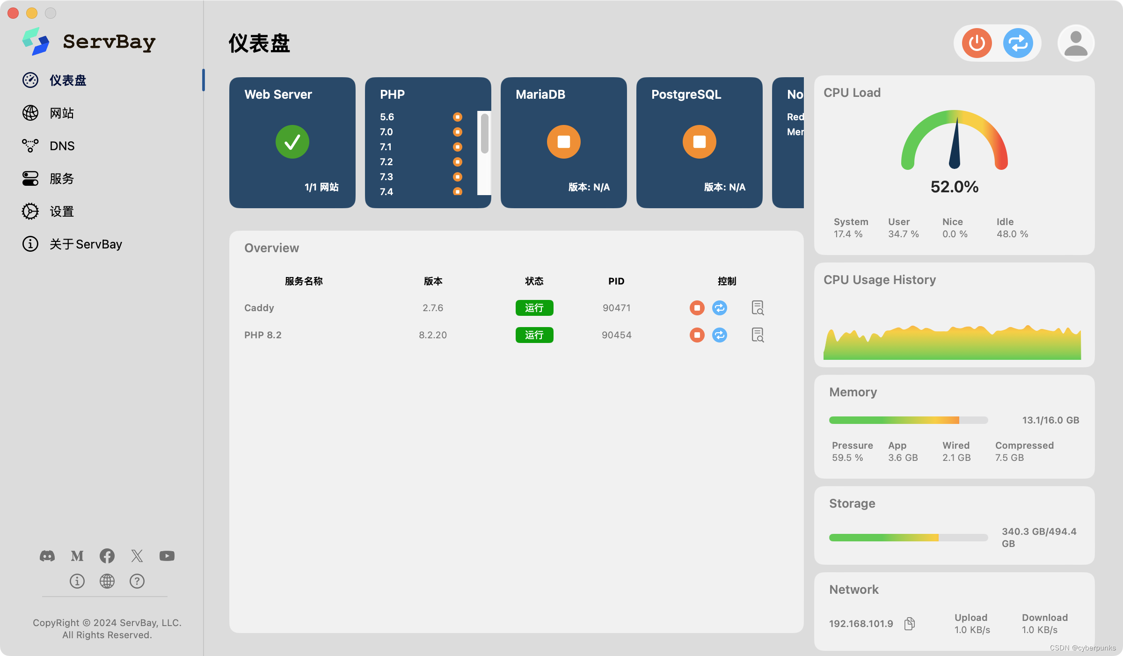Viewport: 1123px width, 656px height.
Task: Copy the IP address 192.168.101.9
Action: click(910, 624)
